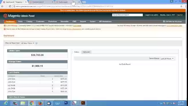The width and height of the screenshot is (188, 106).
Task: Switch to the Amounts tab
Action: pyautogui.click(x=86, y=52)
